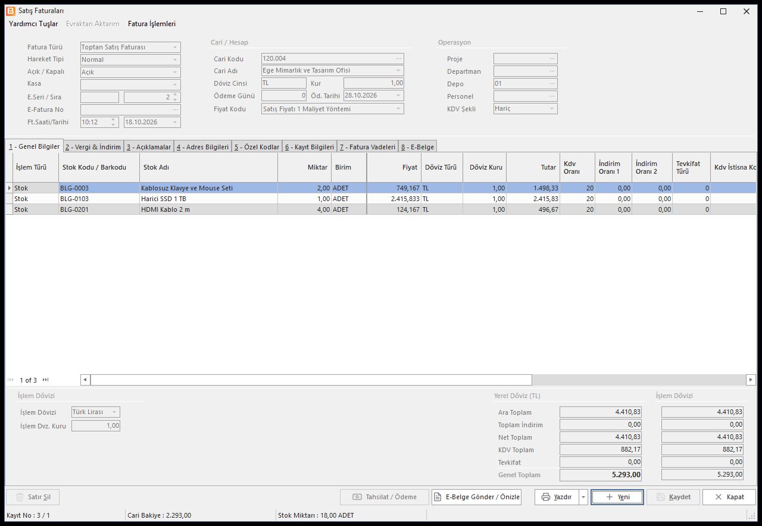Click the horizontal scrollbar right arrow
This screenshot has width=762, height=526.
click(x=751, y=380)
